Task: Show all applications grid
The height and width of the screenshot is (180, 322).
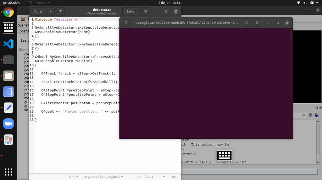Action: coord(8,172)
